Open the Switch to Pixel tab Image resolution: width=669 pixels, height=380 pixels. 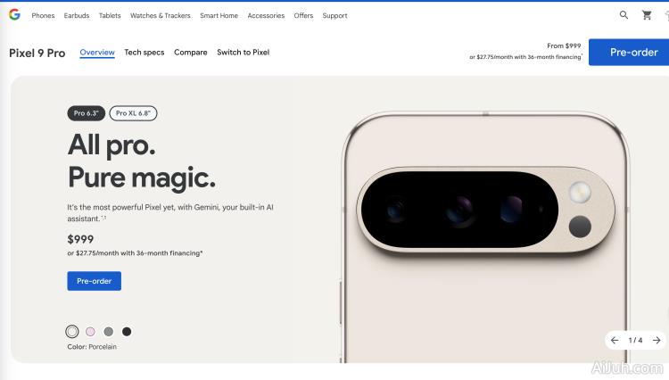point(244,53)
